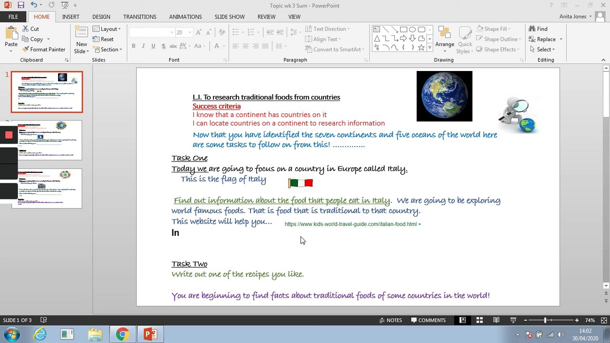Expand the Layout dropdown
This screenshot has width=610, height=343.
point(107,29)
